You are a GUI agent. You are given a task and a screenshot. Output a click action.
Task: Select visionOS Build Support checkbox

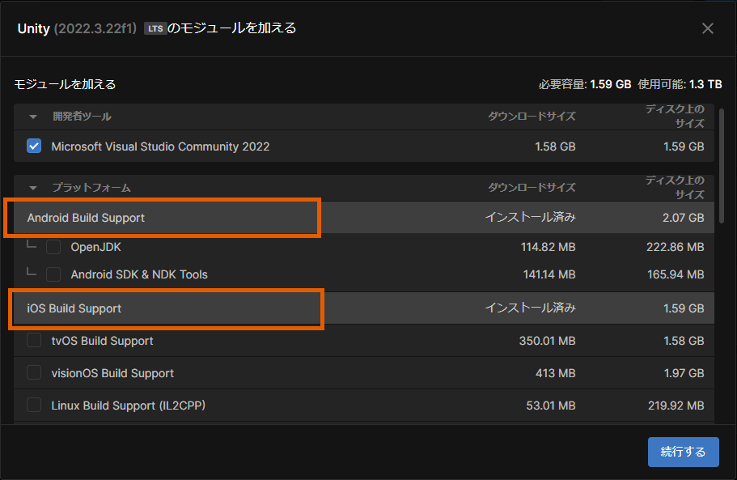[x=34, y=373]
